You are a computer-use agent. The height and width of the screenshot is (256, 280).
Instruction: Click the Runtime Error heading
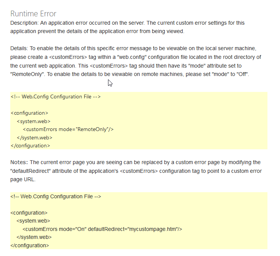[33, 14]
